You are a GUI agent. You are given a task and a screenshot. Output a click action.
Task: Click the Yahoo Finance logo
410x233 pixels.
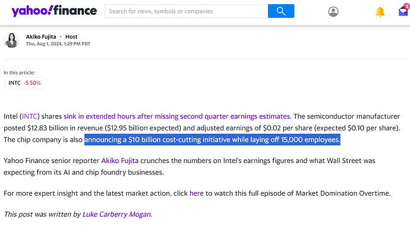point(54,11)
